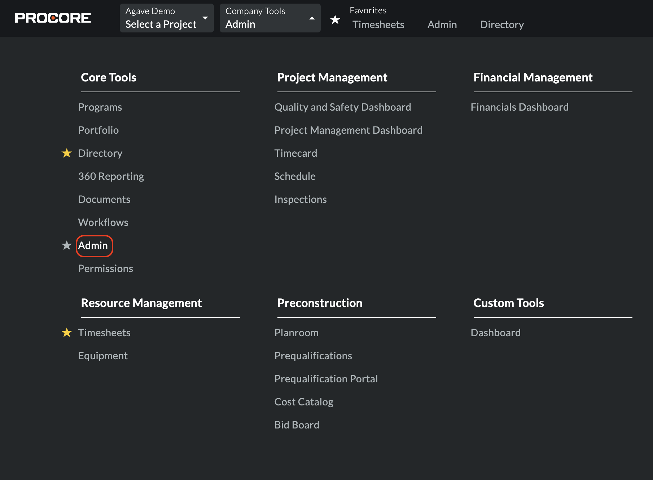Open the Bid Board tool
653x480 pixels.
click(x=297, y=425)
